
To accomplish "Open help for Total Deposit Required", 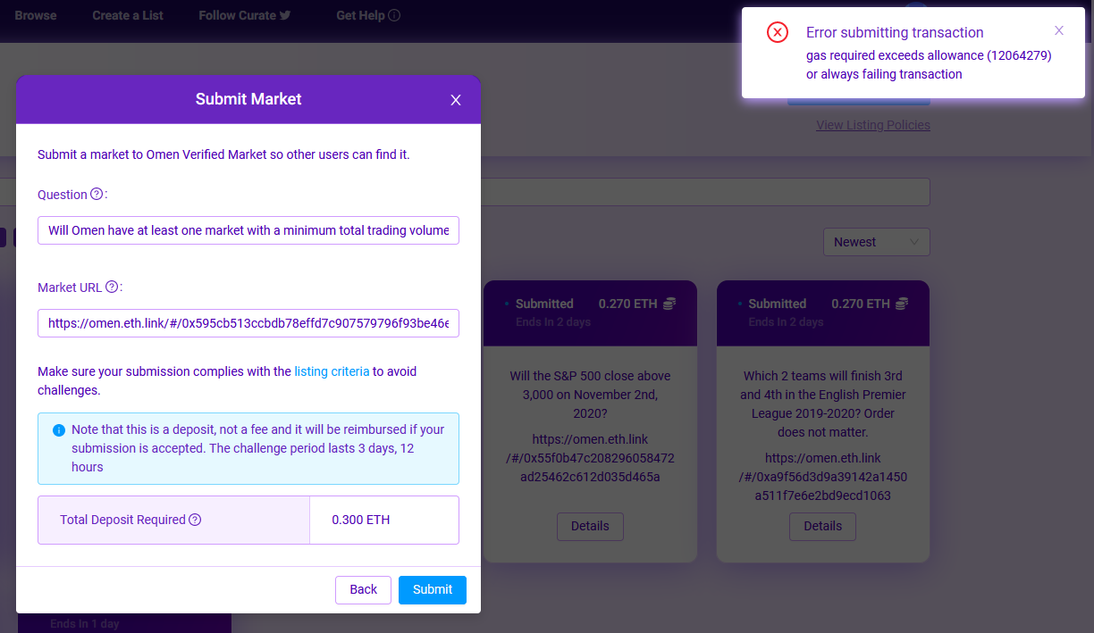I will click(195, 518).
